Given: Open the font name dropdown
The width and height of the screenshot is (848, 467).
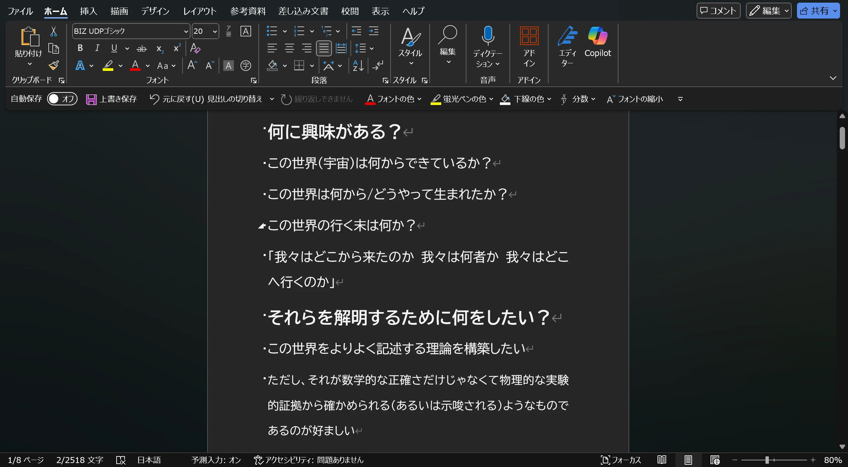Looking at the screenshot, I should (185, 31).
